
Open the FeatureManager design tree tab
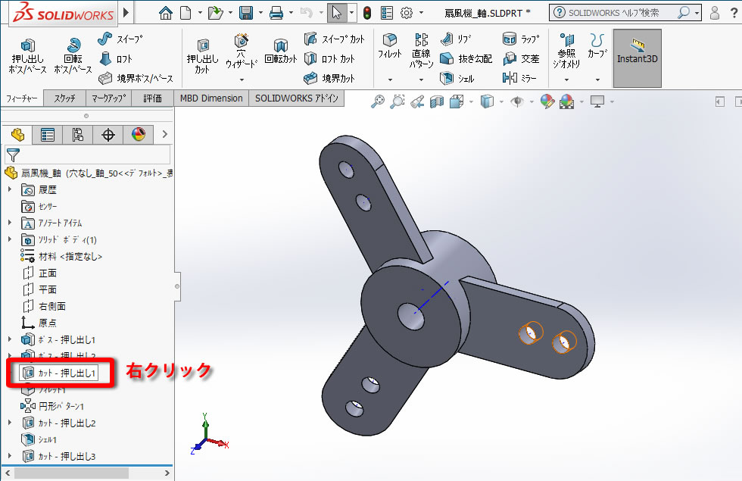coord(17,135)
